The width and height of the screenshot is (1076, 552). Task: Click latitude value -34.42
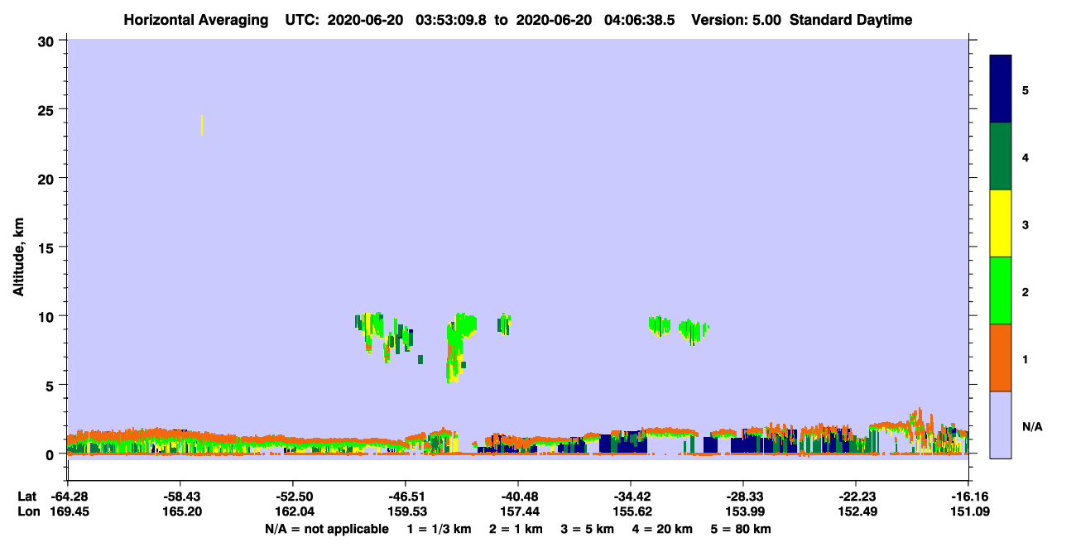point(631,497)
